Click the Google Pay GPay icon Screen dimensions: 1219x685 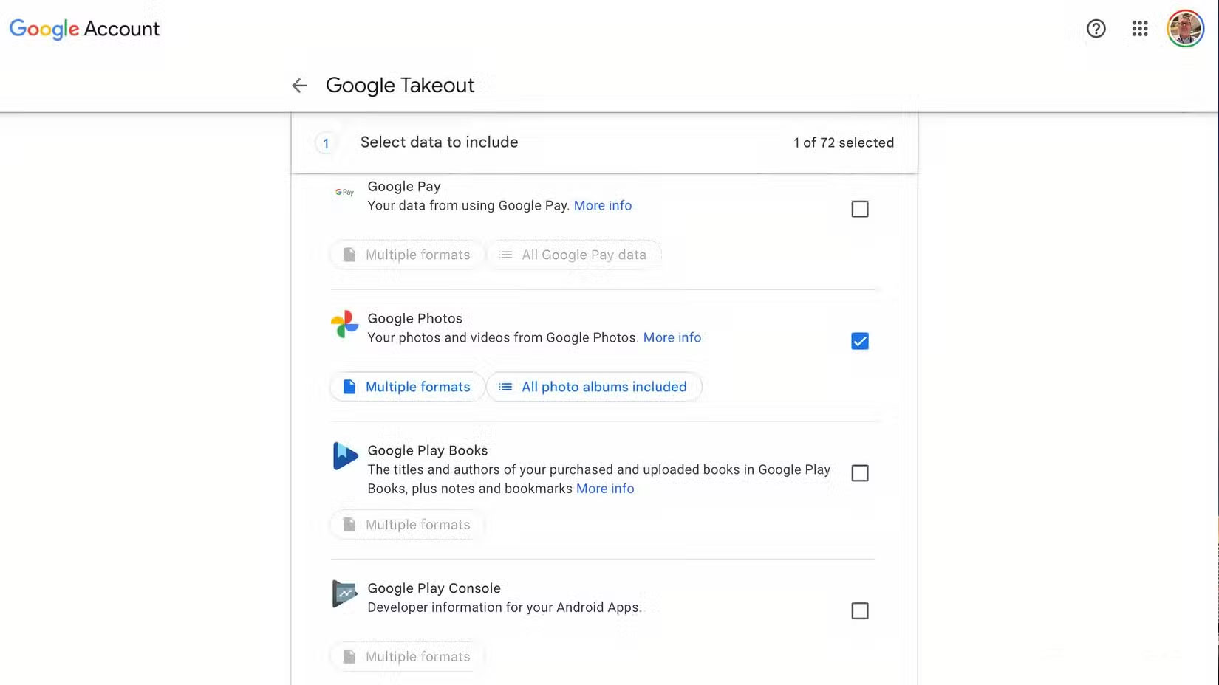pos(344,192)
